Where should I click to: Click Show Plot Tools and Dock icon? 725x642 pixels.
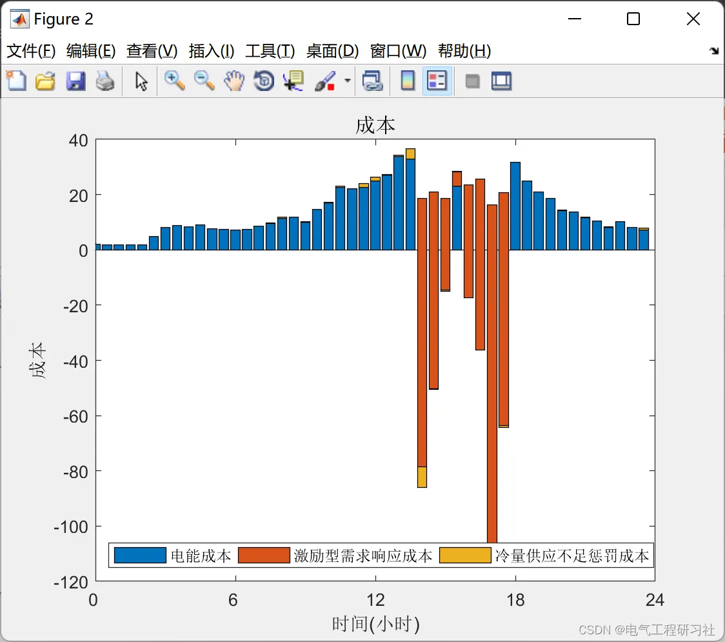[x=501, y=81]
